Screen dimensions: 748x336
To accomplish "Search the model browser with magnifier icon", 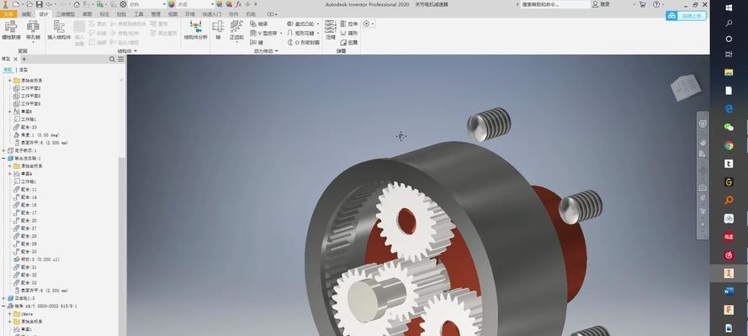I will (112, 59).
